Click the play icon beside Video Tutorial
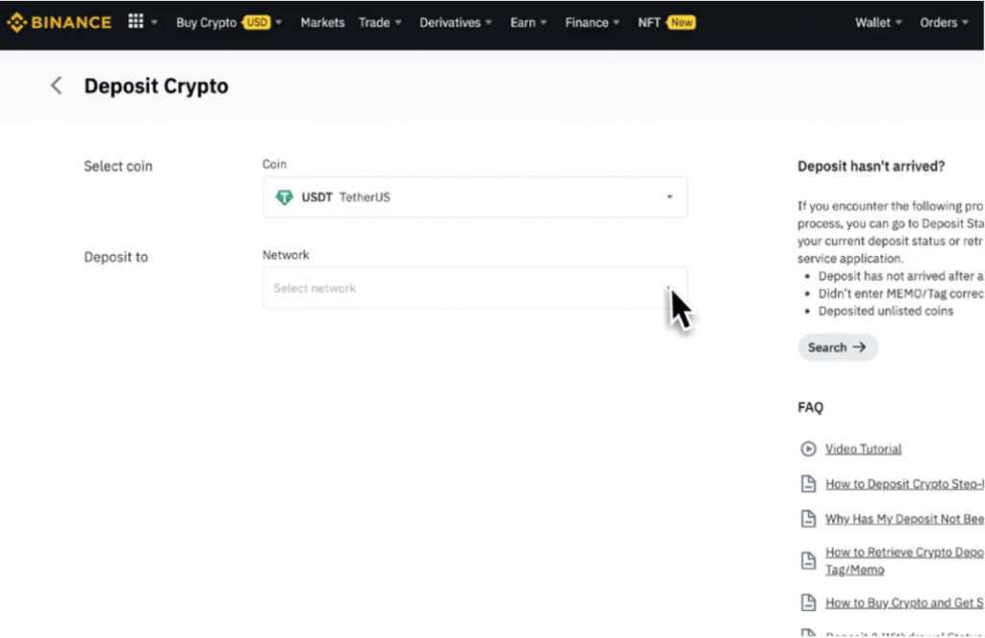 pyautogui.click(x=808, y=448)
